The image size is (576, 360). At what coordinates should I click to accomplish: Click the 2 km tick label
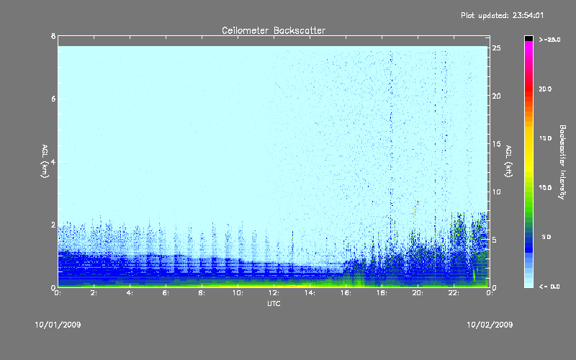(x=53, y=225)
